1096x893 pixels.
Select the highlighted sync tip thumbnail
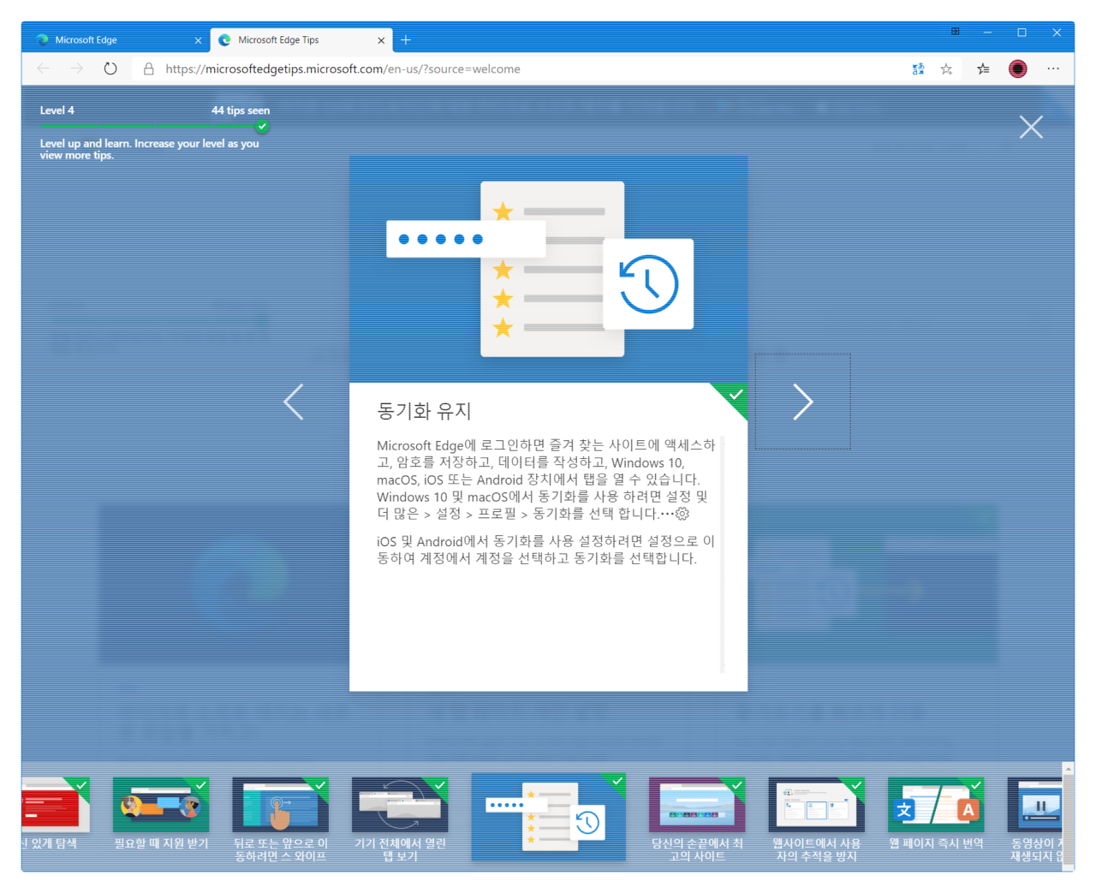point(548,815)
